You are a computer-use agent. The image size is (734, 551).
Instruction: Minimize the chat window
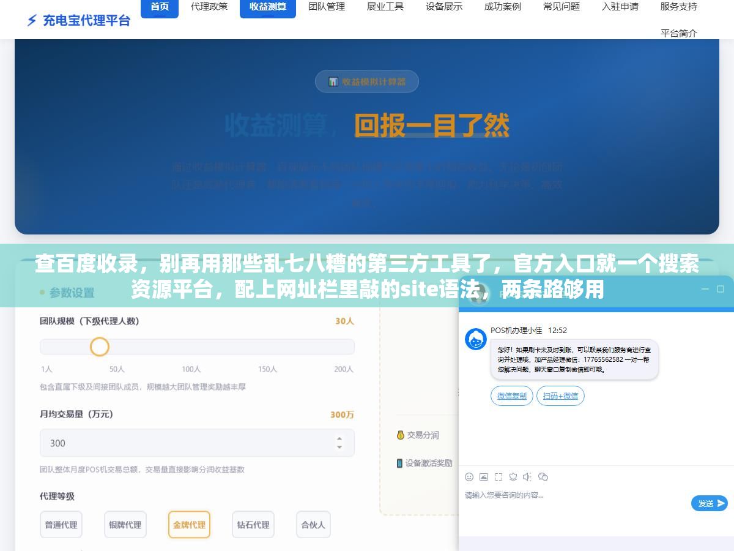tap(705, 289)
